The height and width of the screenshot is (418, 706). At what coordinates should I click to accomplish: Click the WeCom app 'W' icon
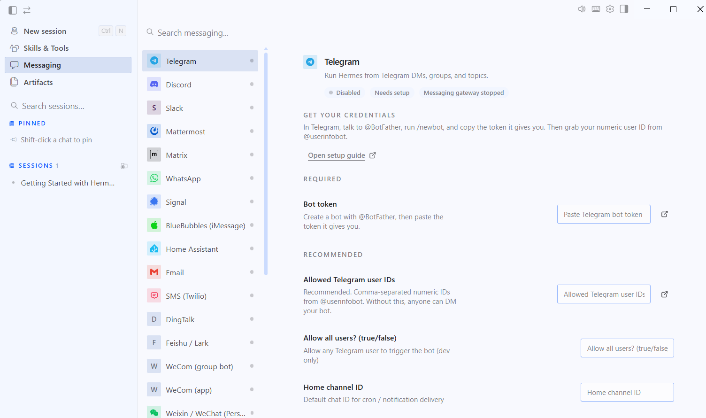pos(154,389)
